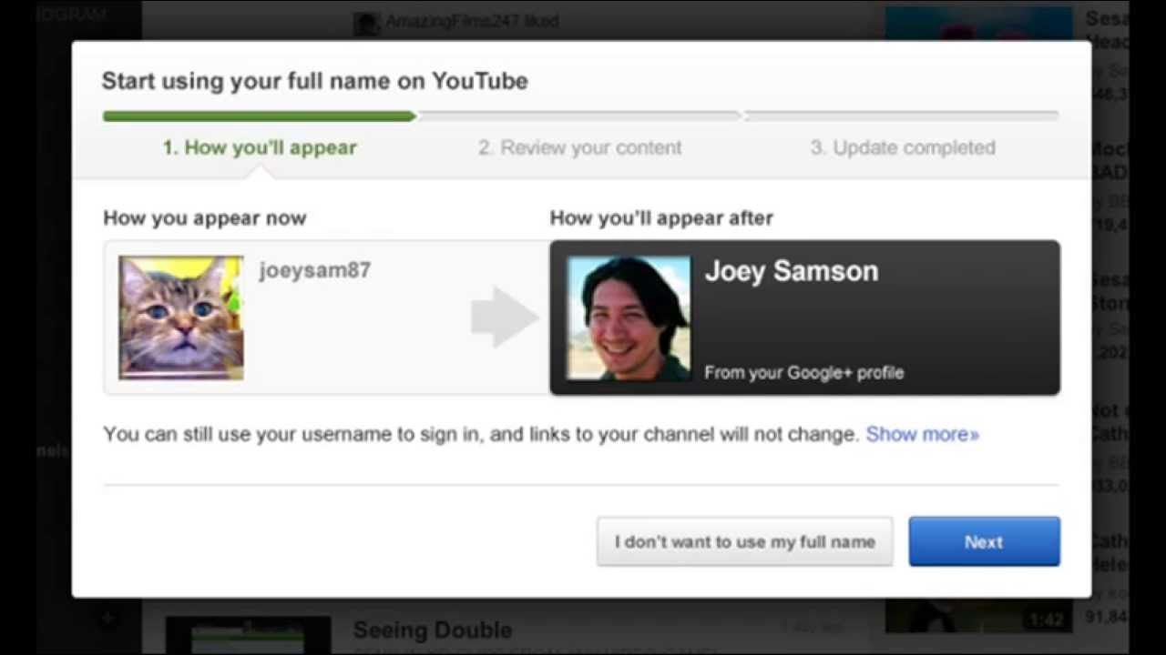
Task: Select step 2. Review your content
Action: 580,147
